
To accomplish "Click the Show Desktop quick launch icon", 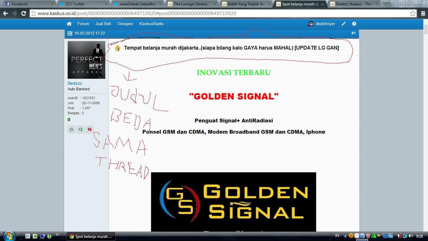I will coord(42,236).
